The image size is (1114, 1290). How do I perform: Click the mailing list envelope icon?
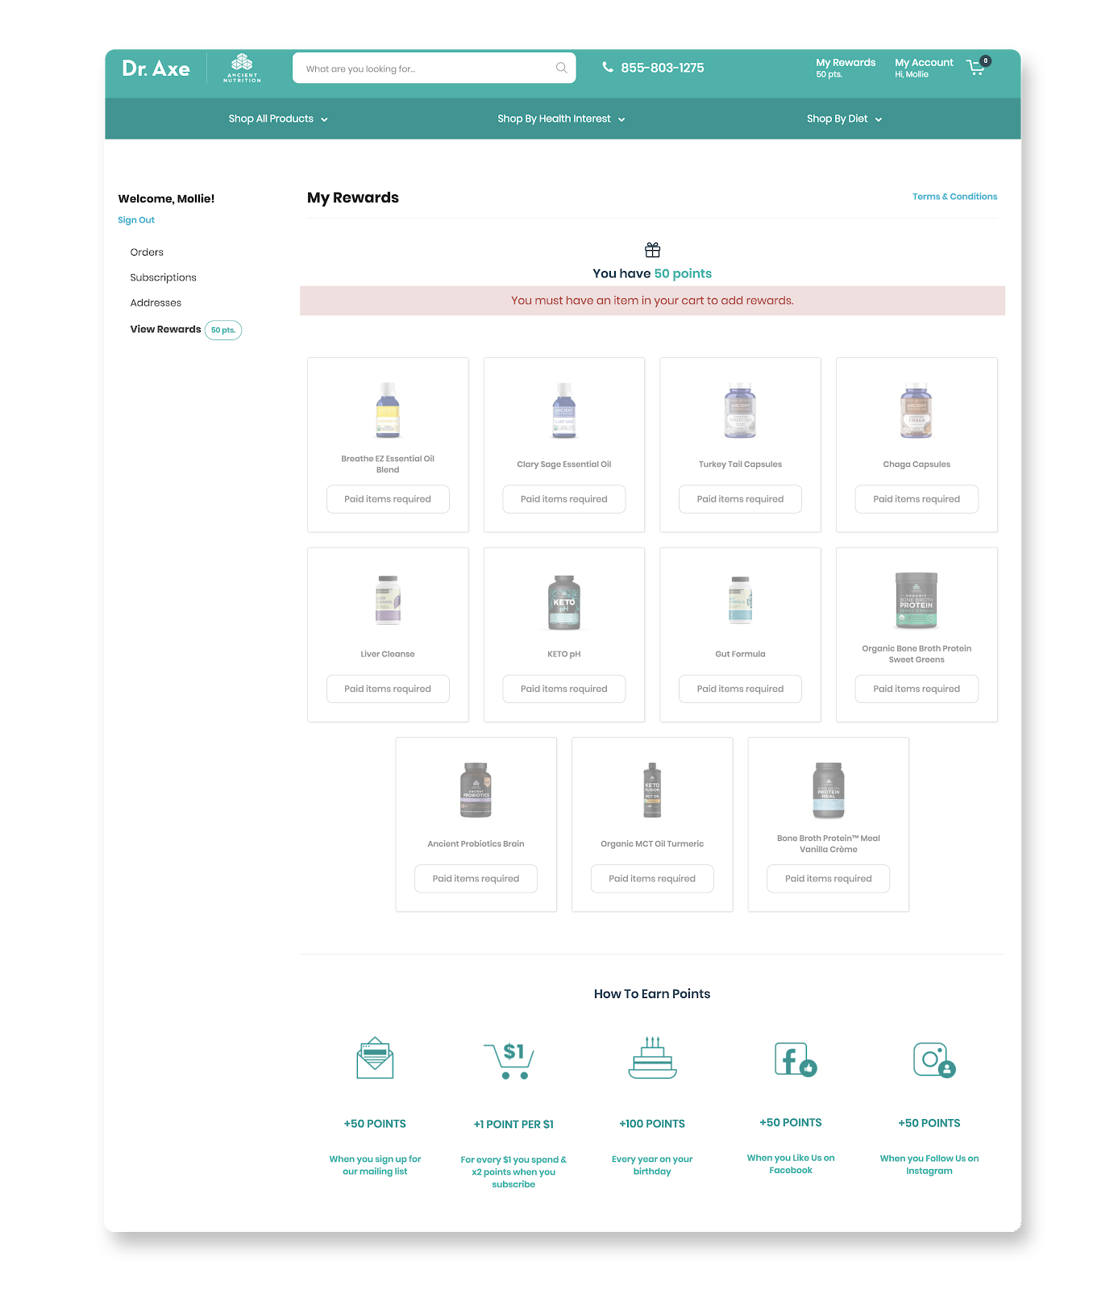click(375, 1058)
